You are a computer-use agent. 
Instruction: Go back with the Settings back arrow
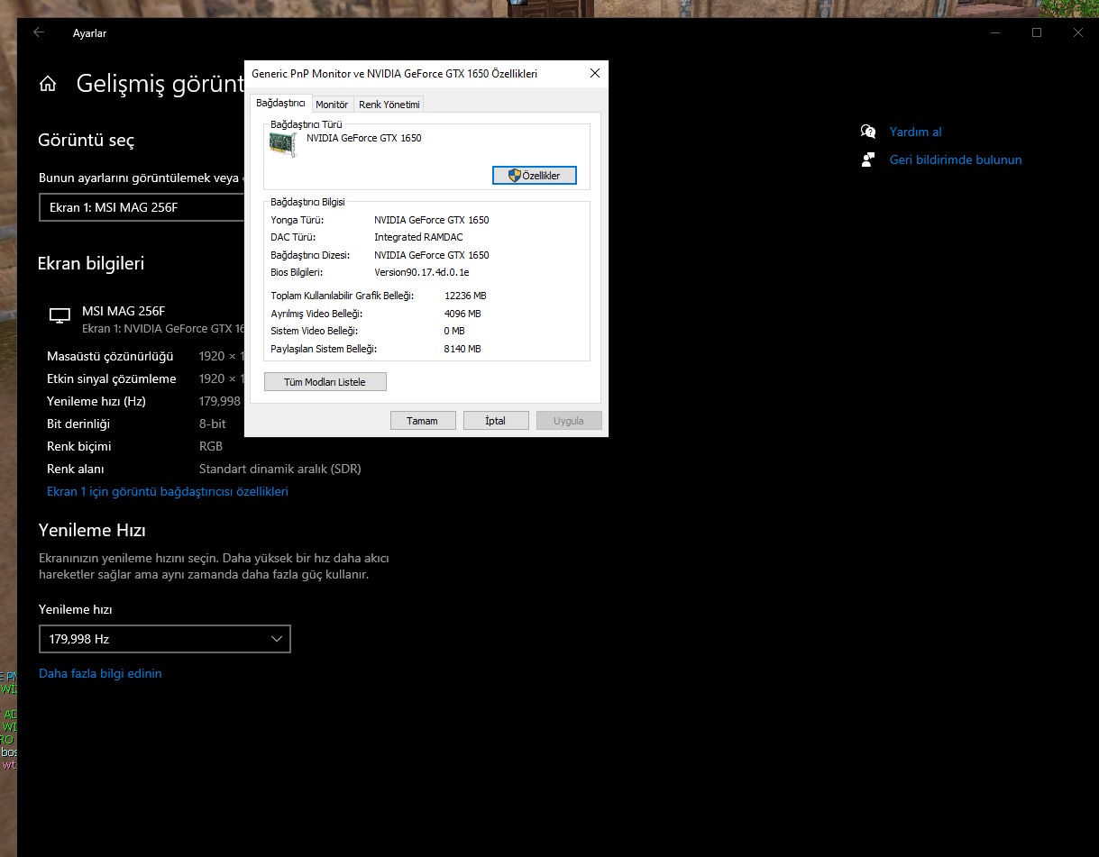coord(39,32)
